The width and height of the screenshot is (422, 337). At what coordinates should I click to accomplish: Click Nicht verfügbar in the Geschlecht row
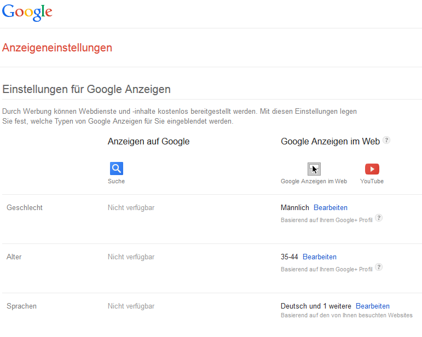(x=131, y=208)
